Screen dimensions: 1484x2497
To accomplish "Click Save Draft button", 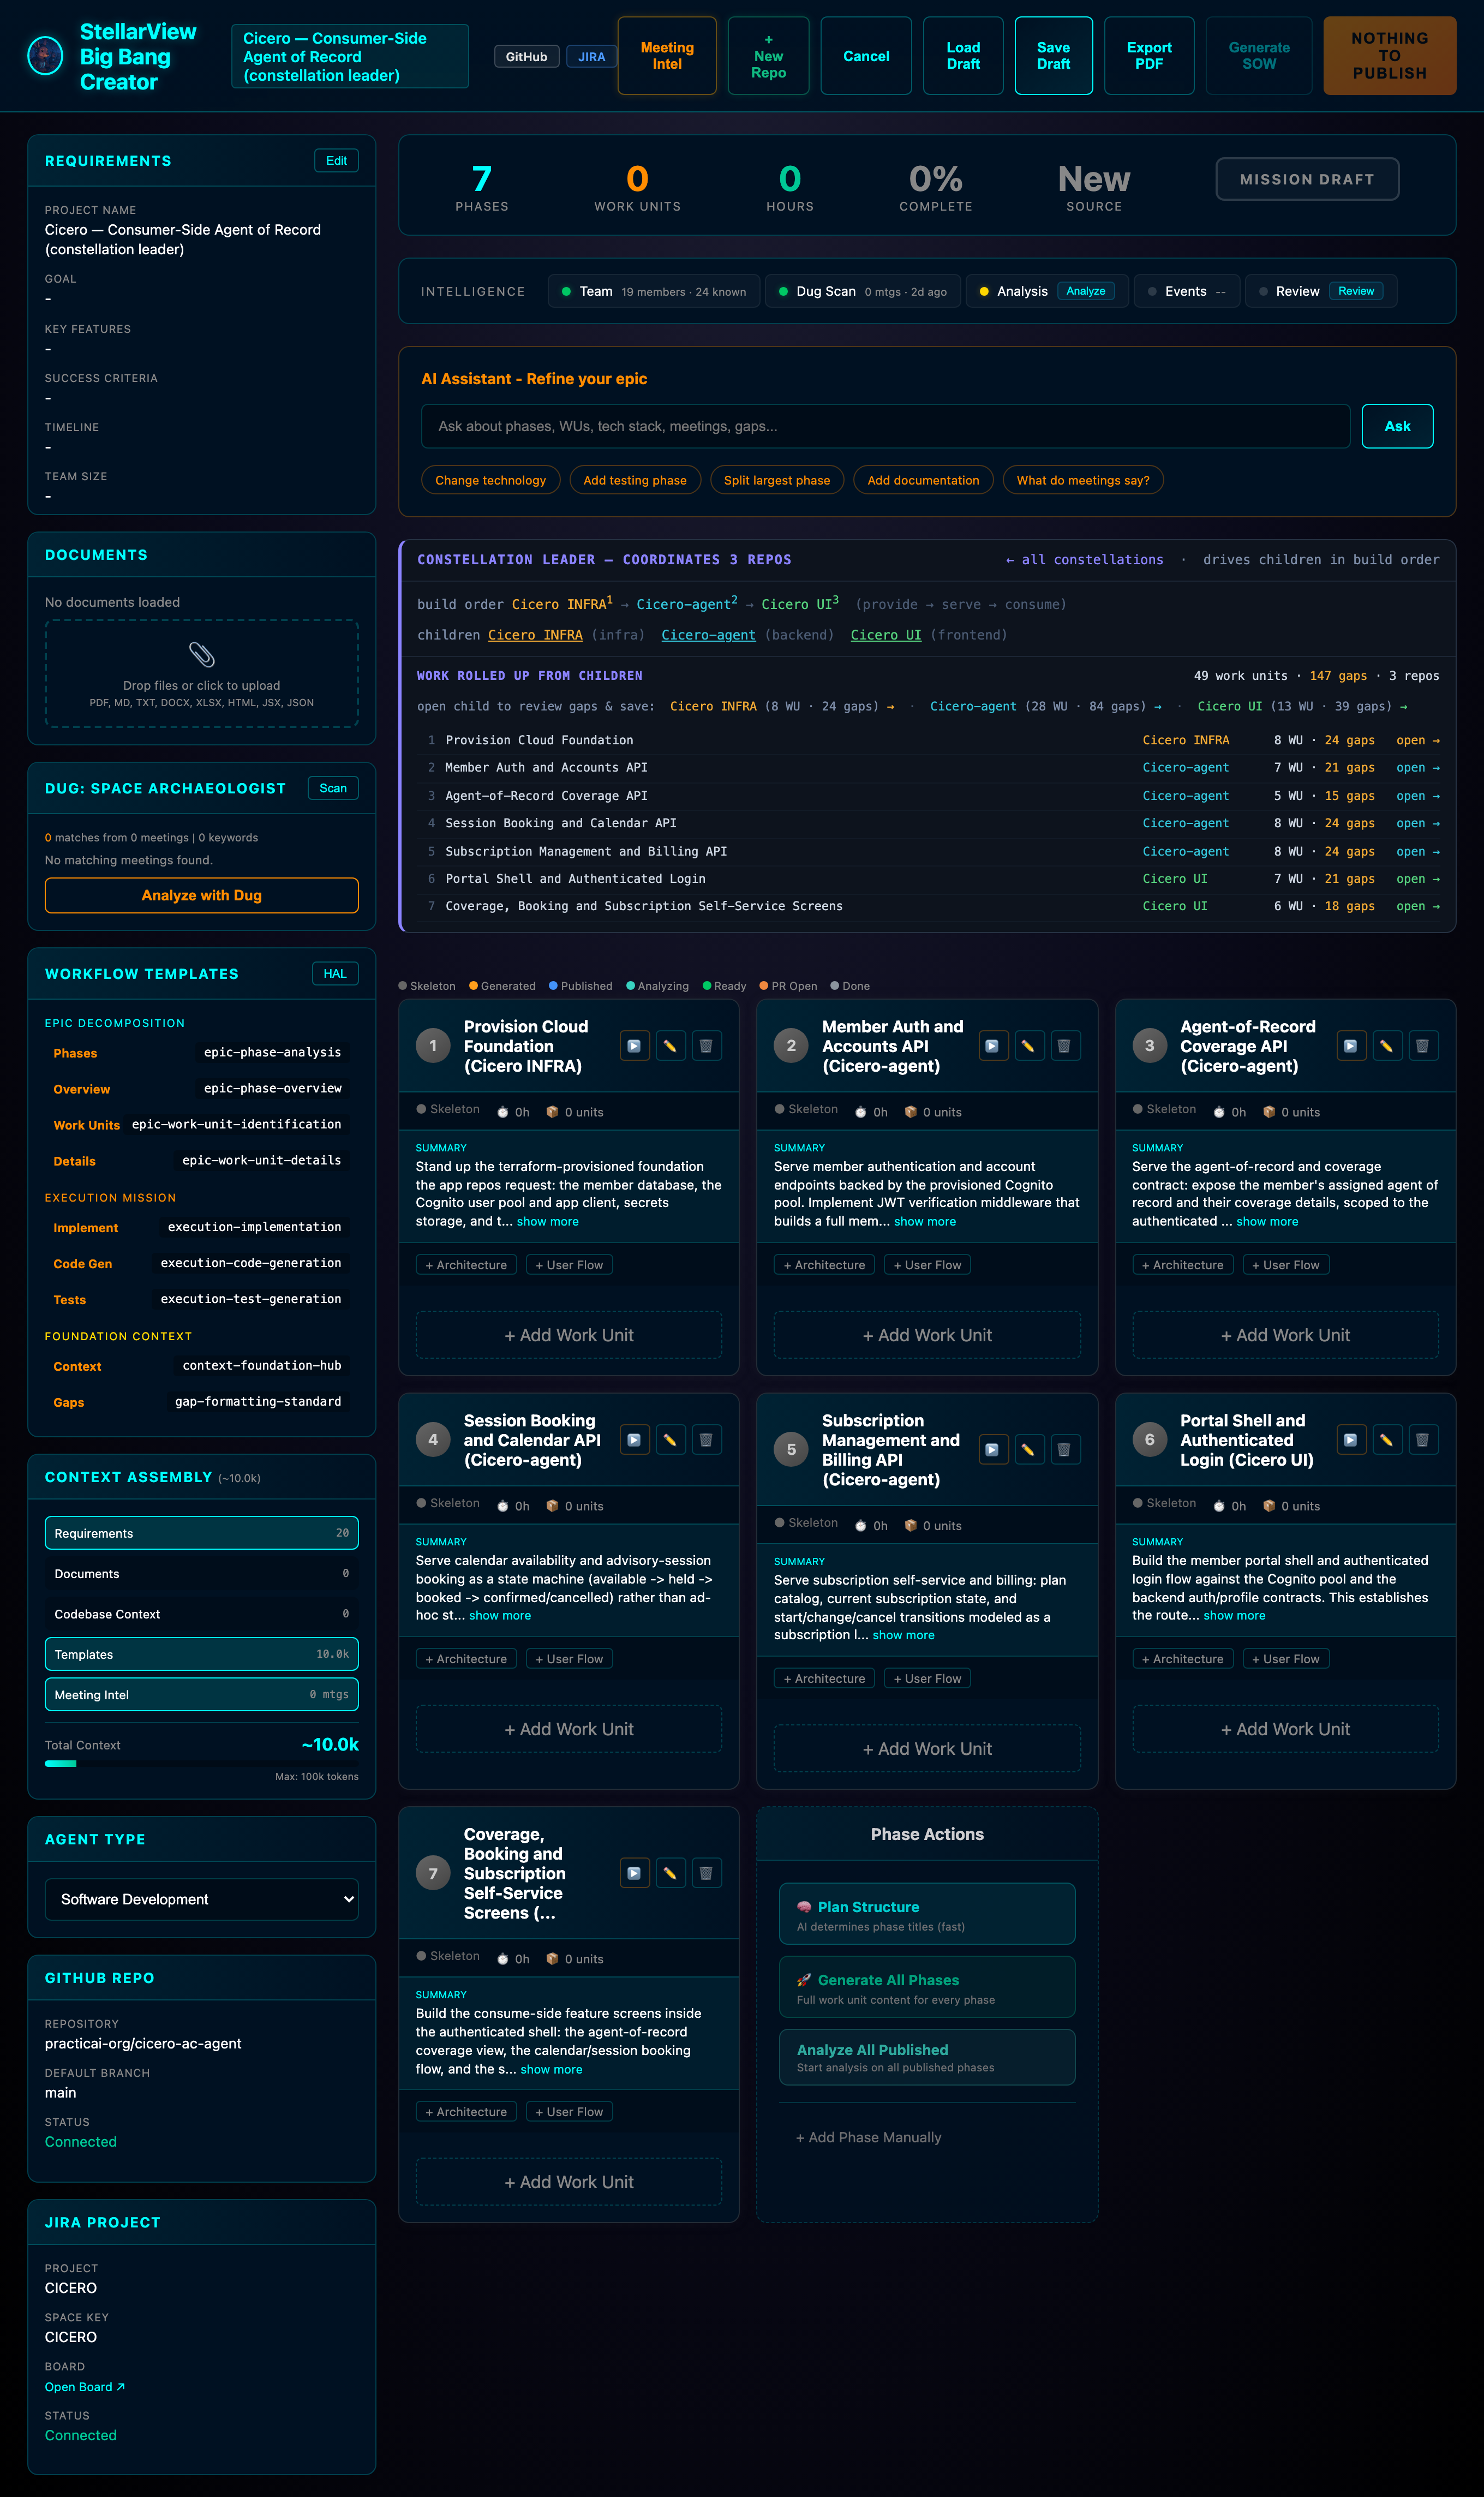I will click(x=1053, y=56).
